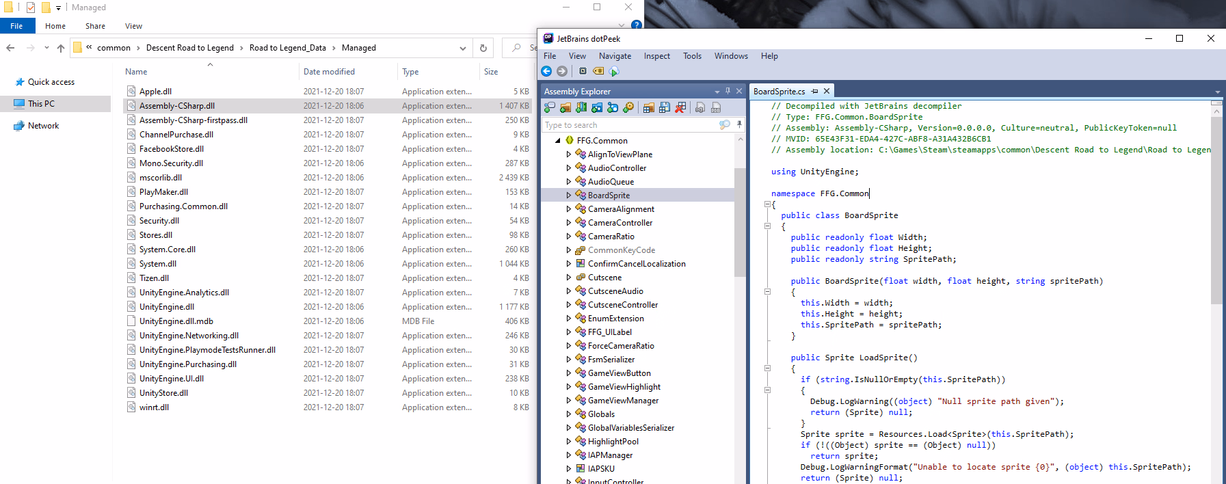The image size is (1226, 484).
Task: Click the Road to Legend_Data breadcrumb
Action: 288,48
